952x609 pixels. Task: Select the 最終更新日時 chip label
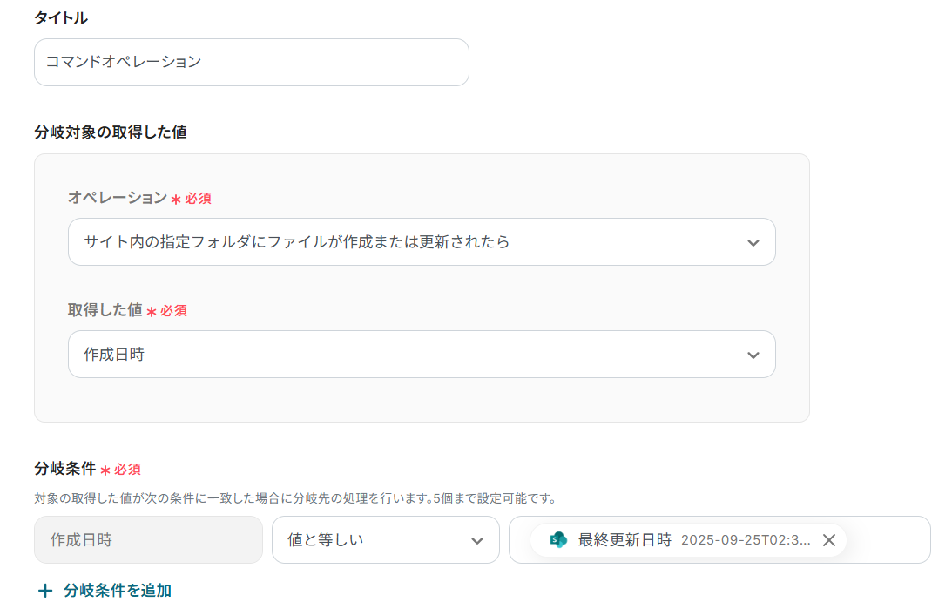coord(625,540)
